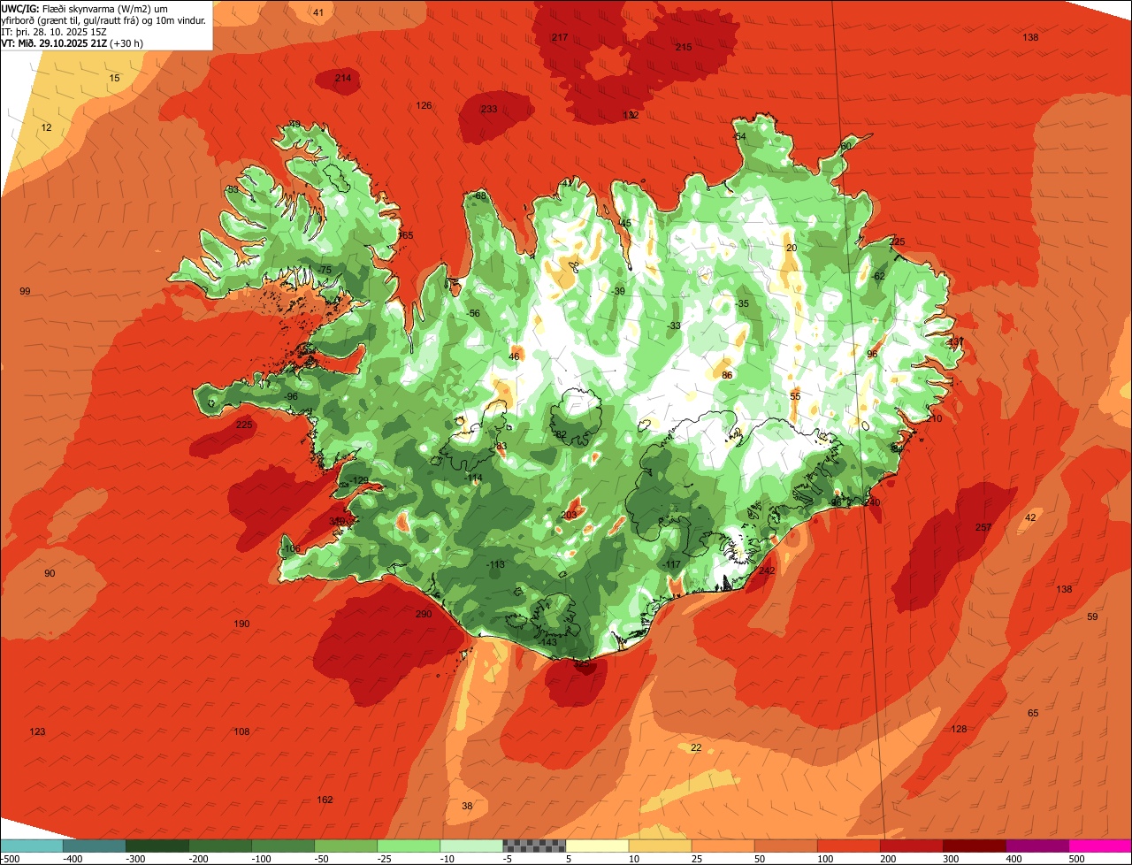Select the legend swatch between -50 and -25
The image size is (1132, 865).
pos(346,846)
